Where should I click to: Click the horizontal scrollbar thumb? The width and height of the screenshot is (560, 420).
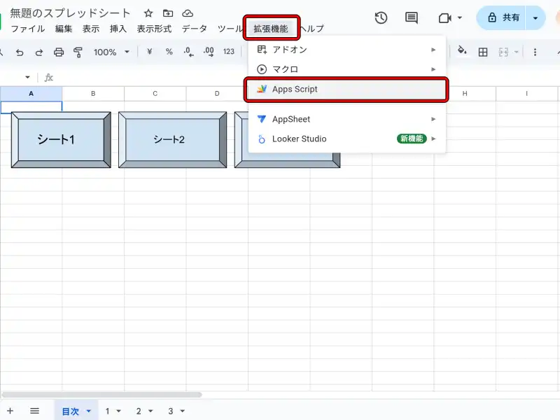(101, 395)
